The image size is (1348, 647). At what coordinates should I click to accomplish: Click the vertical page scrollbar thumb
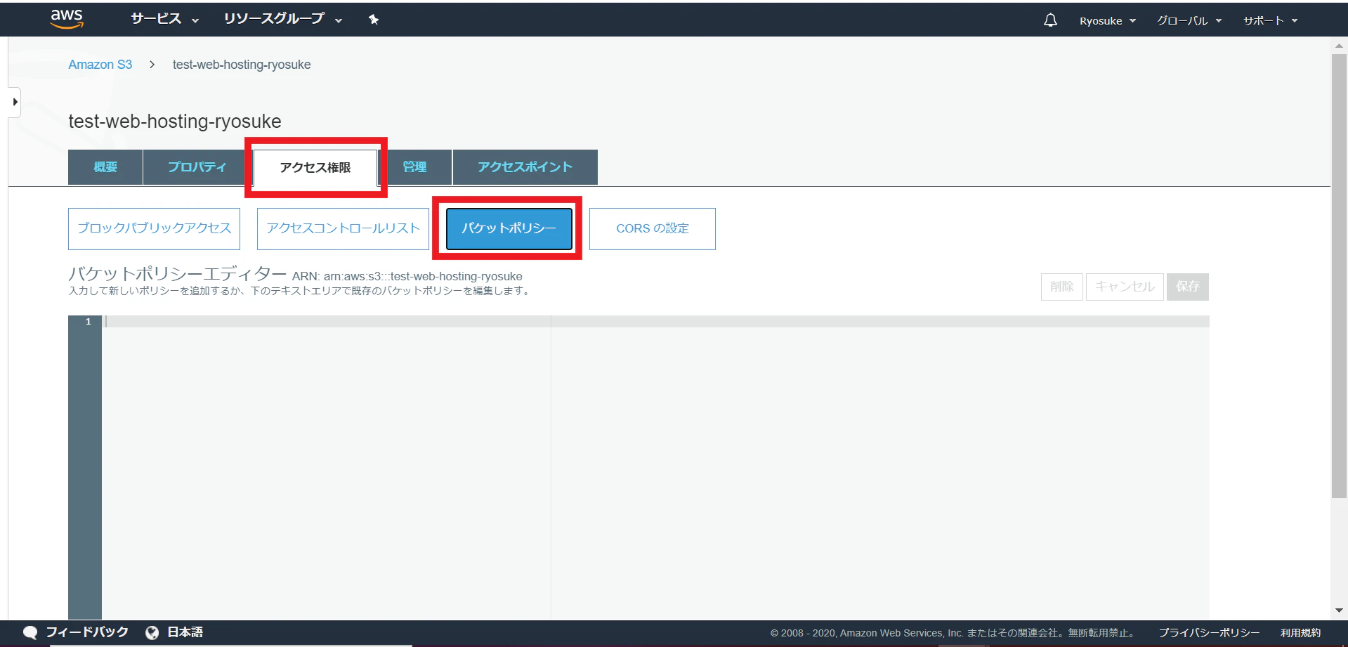click(1339, 276)
